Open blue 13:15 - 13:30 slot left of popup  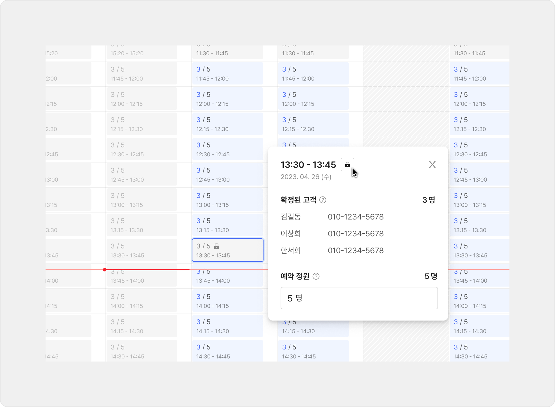[227, 225]
